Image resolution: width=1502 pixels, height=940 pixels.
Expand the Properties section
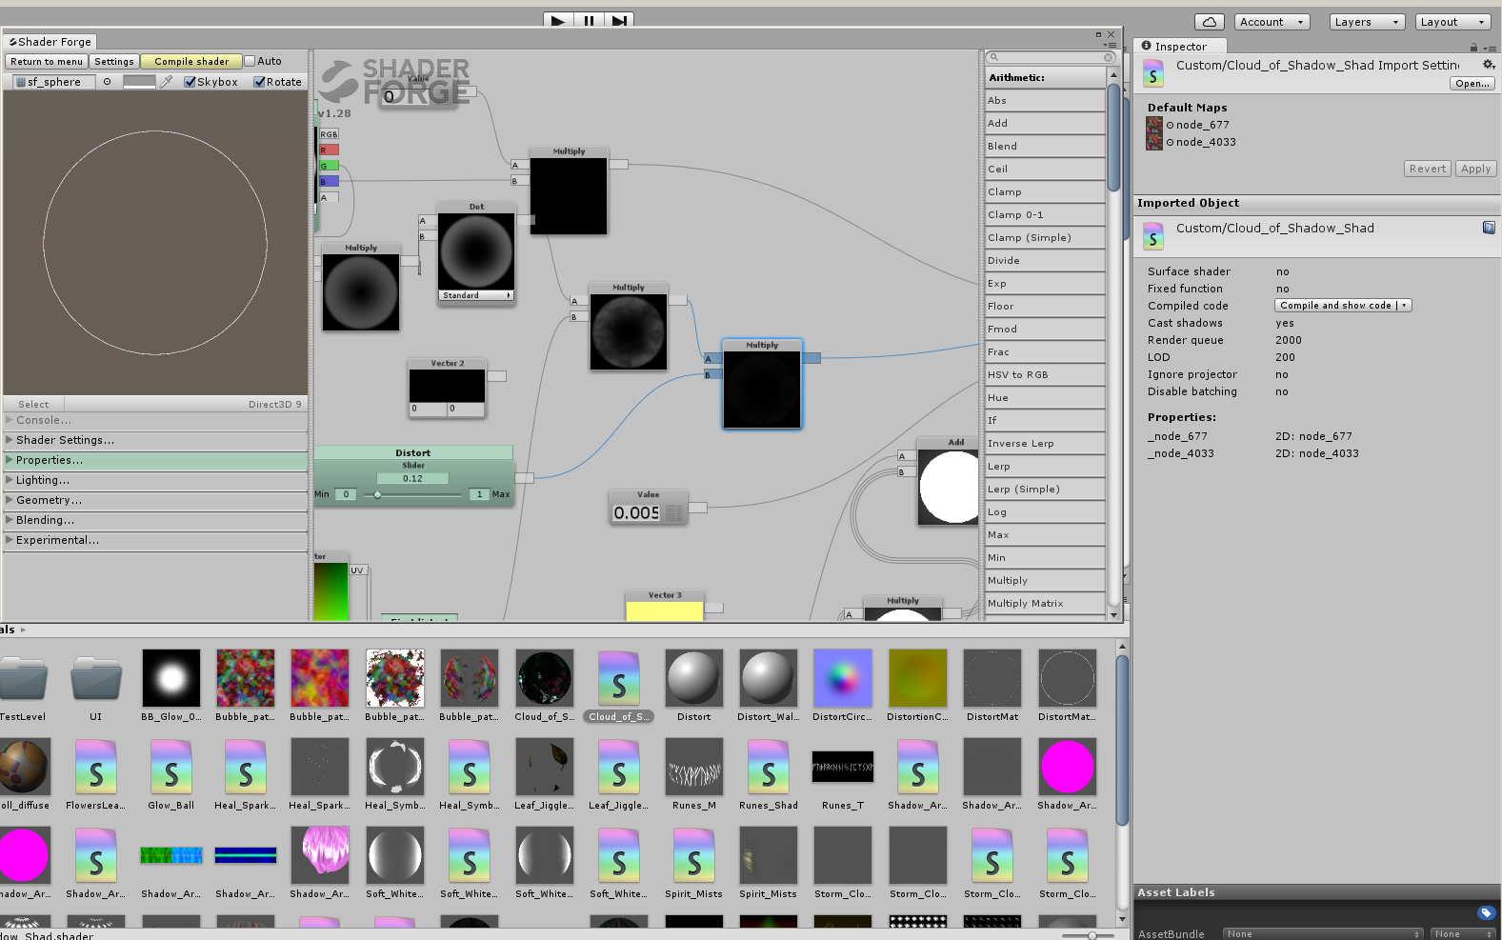pos(155,460)
